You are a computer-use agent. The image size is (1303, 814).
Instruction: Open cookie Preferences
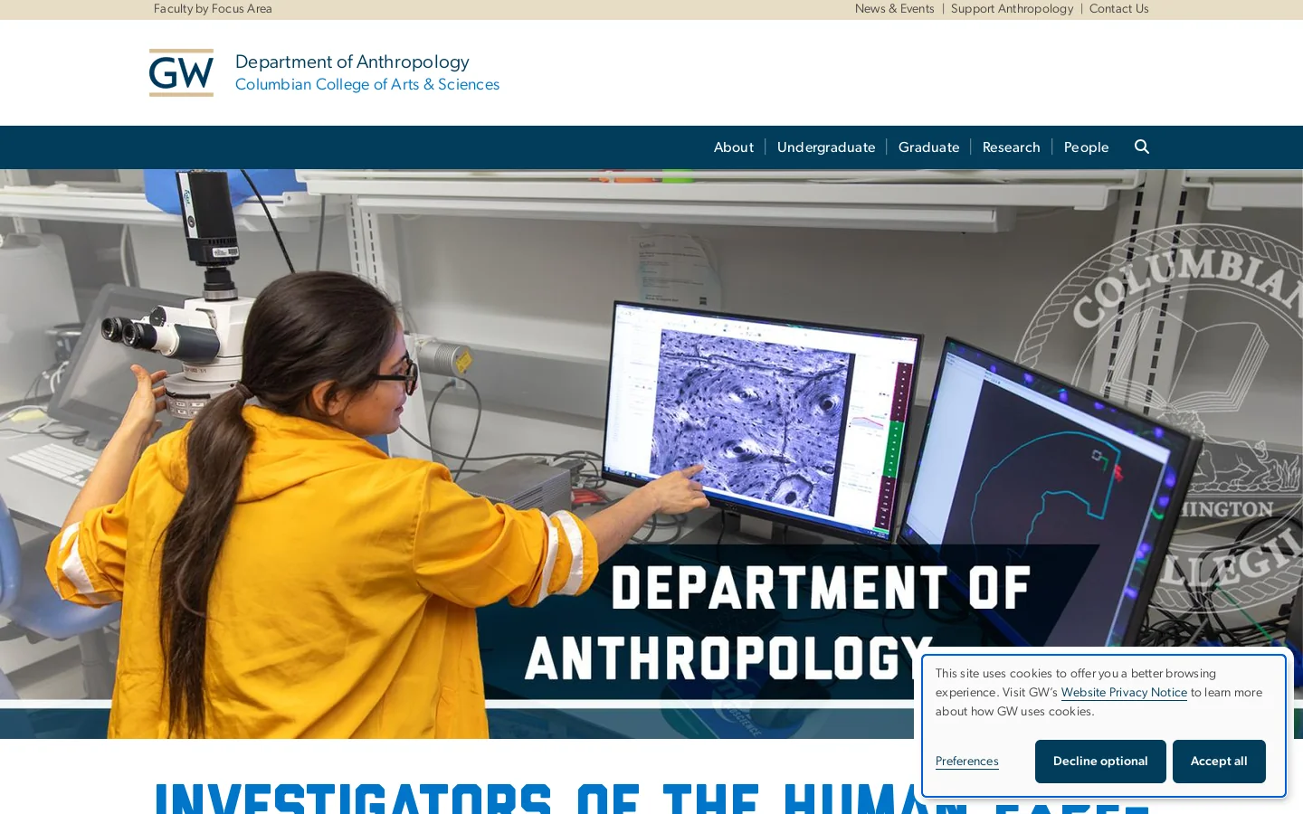[966, 762]
